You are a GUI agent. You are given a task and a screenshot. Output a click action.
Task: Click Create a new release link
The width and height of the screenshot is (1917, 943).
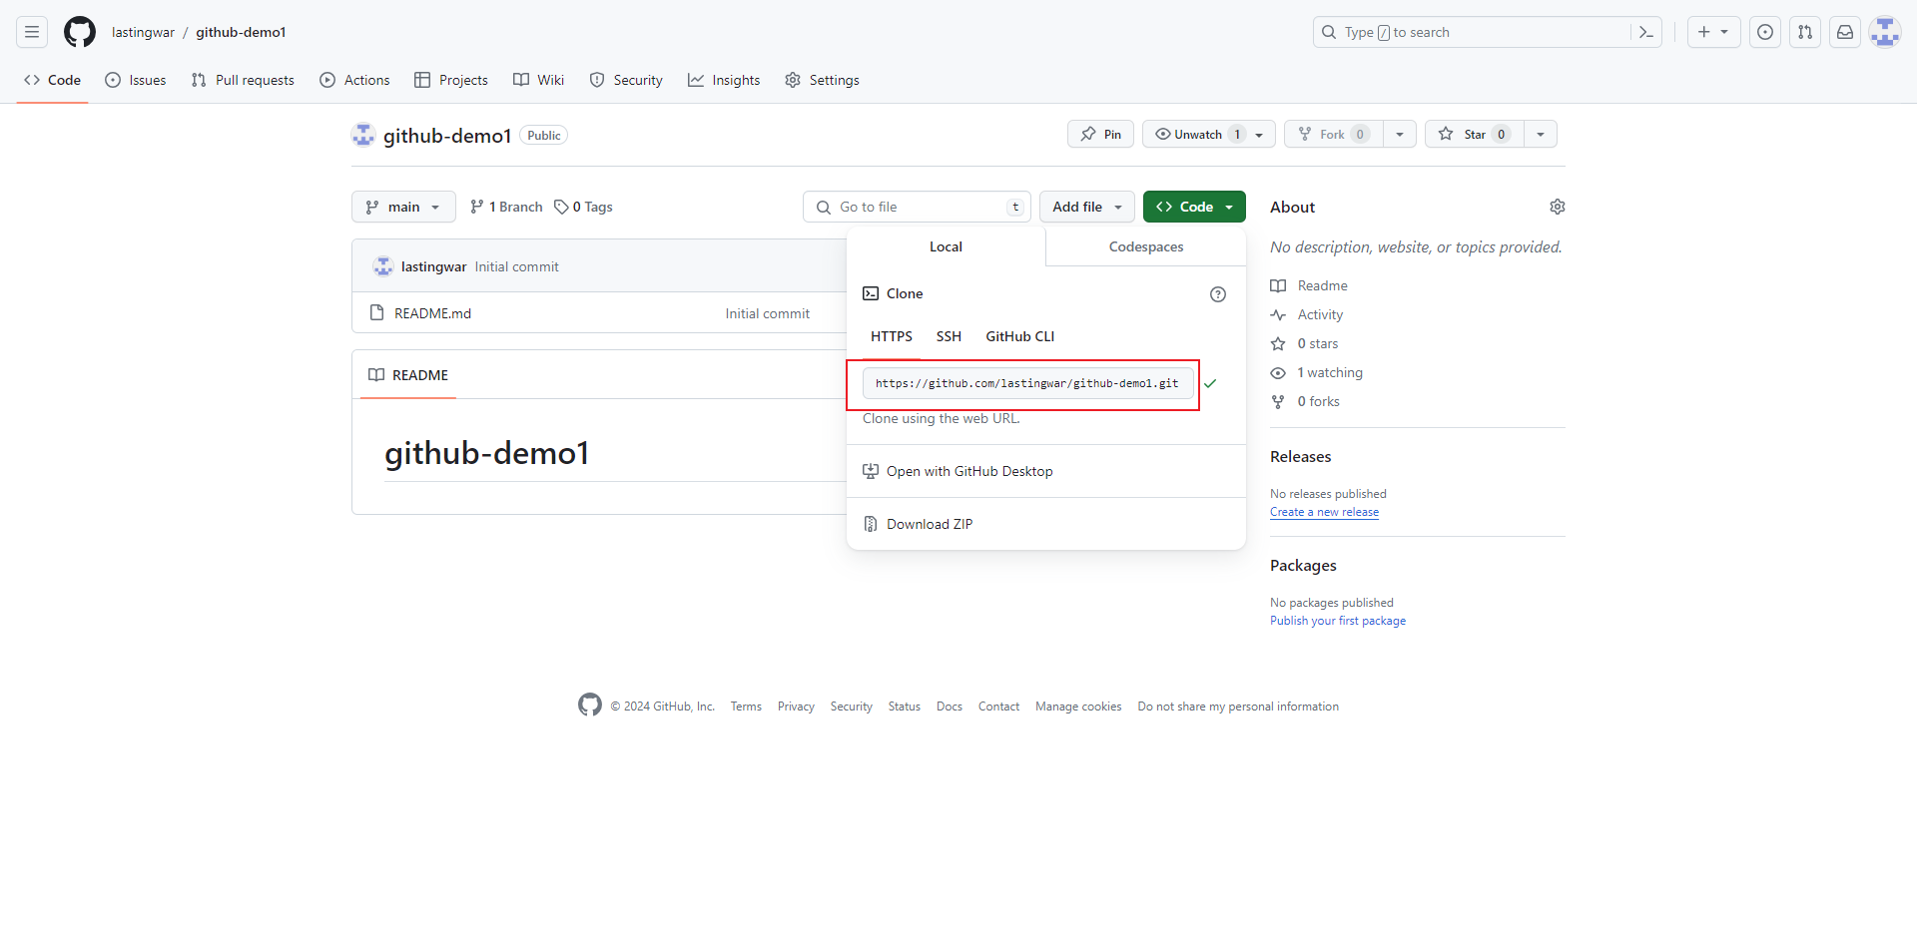(1324, 512)
